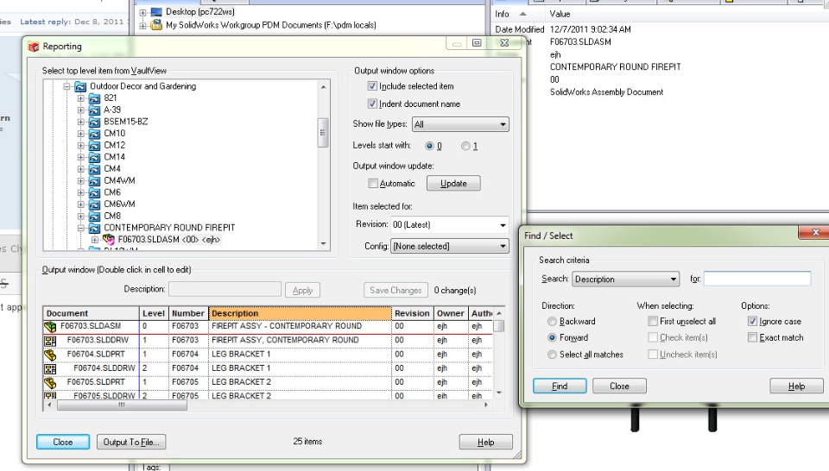Click the assembly icon of F06703.SLDASM tree item
829x471 pixels.
pos(109,240)
